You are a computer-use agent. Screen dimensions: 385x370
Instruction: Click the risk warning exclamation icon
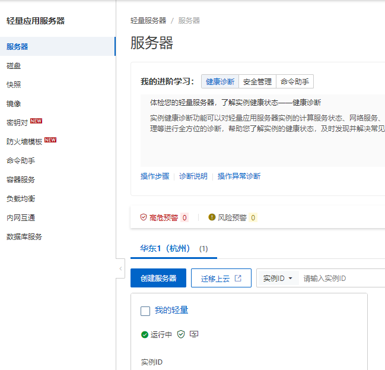tap(212, 217)
